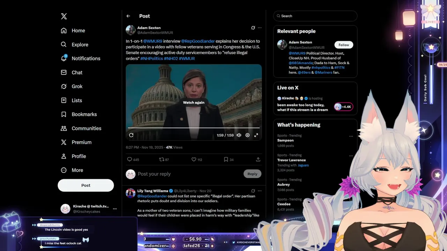Click the large Post button in the sidebar
Viewport: 447px width, 251px height.
coord(86,185)
